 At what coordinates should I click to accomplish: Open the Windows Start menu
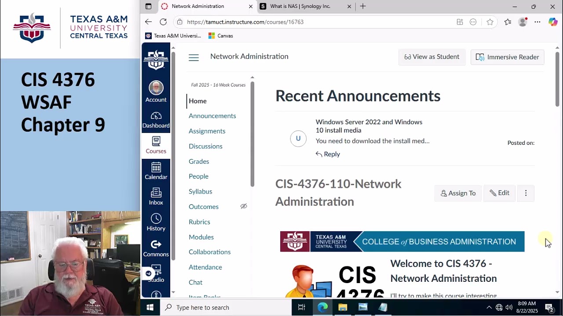[150, 307]
